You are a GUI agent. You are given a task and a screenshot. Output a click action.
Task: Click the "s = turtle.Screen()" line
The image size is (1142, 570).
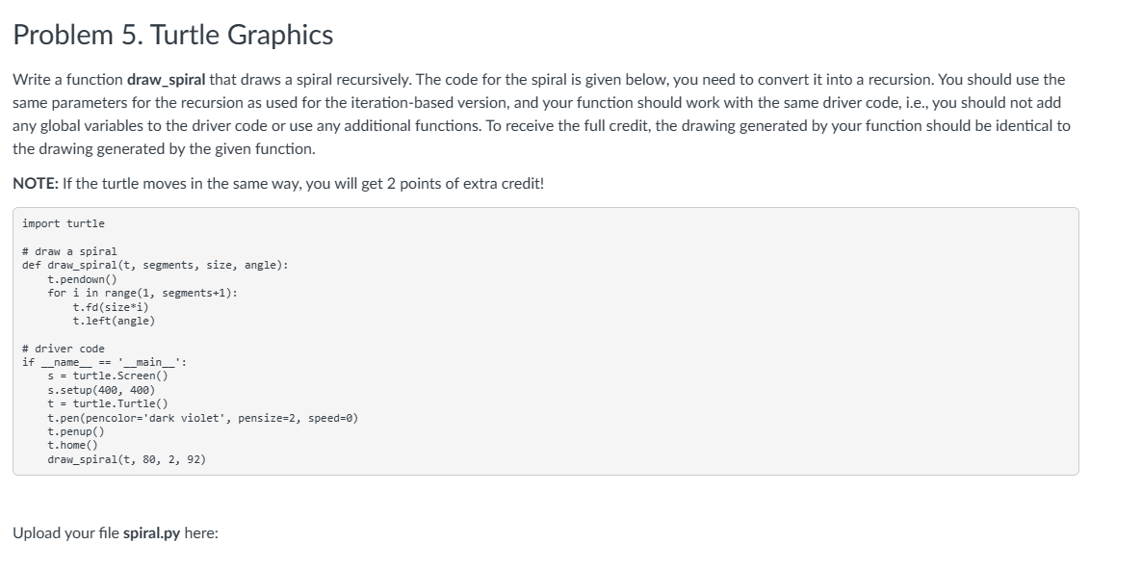[108, 376]
